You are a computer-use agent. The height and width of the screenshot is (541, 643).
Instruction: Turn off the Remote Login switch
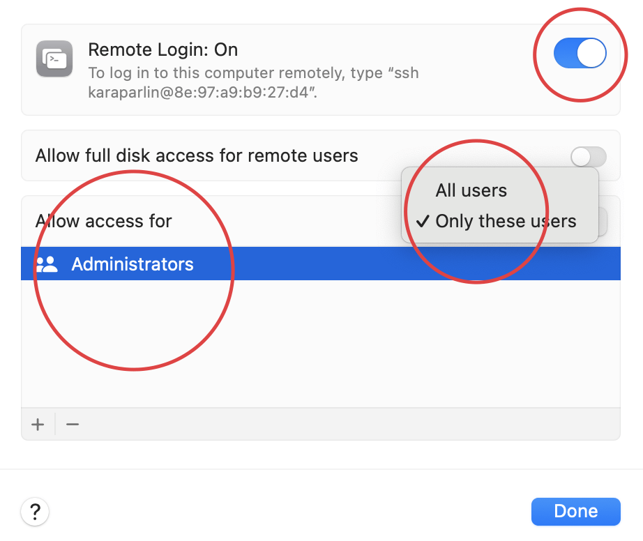580,54
